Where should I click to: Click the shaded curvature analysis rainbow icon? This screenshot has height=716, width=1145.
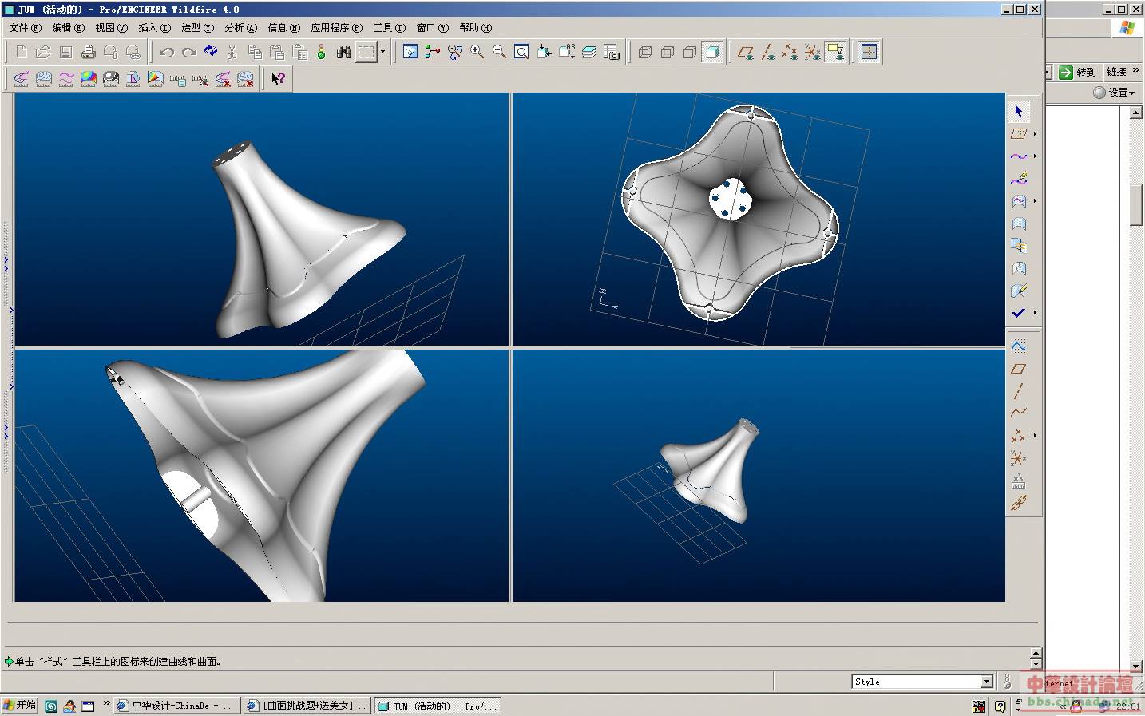89,79
